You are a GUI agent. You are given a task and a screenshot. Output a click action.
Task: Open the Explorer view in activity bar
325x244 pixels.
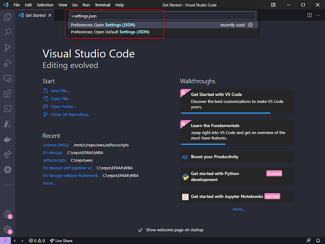(7, 17)
